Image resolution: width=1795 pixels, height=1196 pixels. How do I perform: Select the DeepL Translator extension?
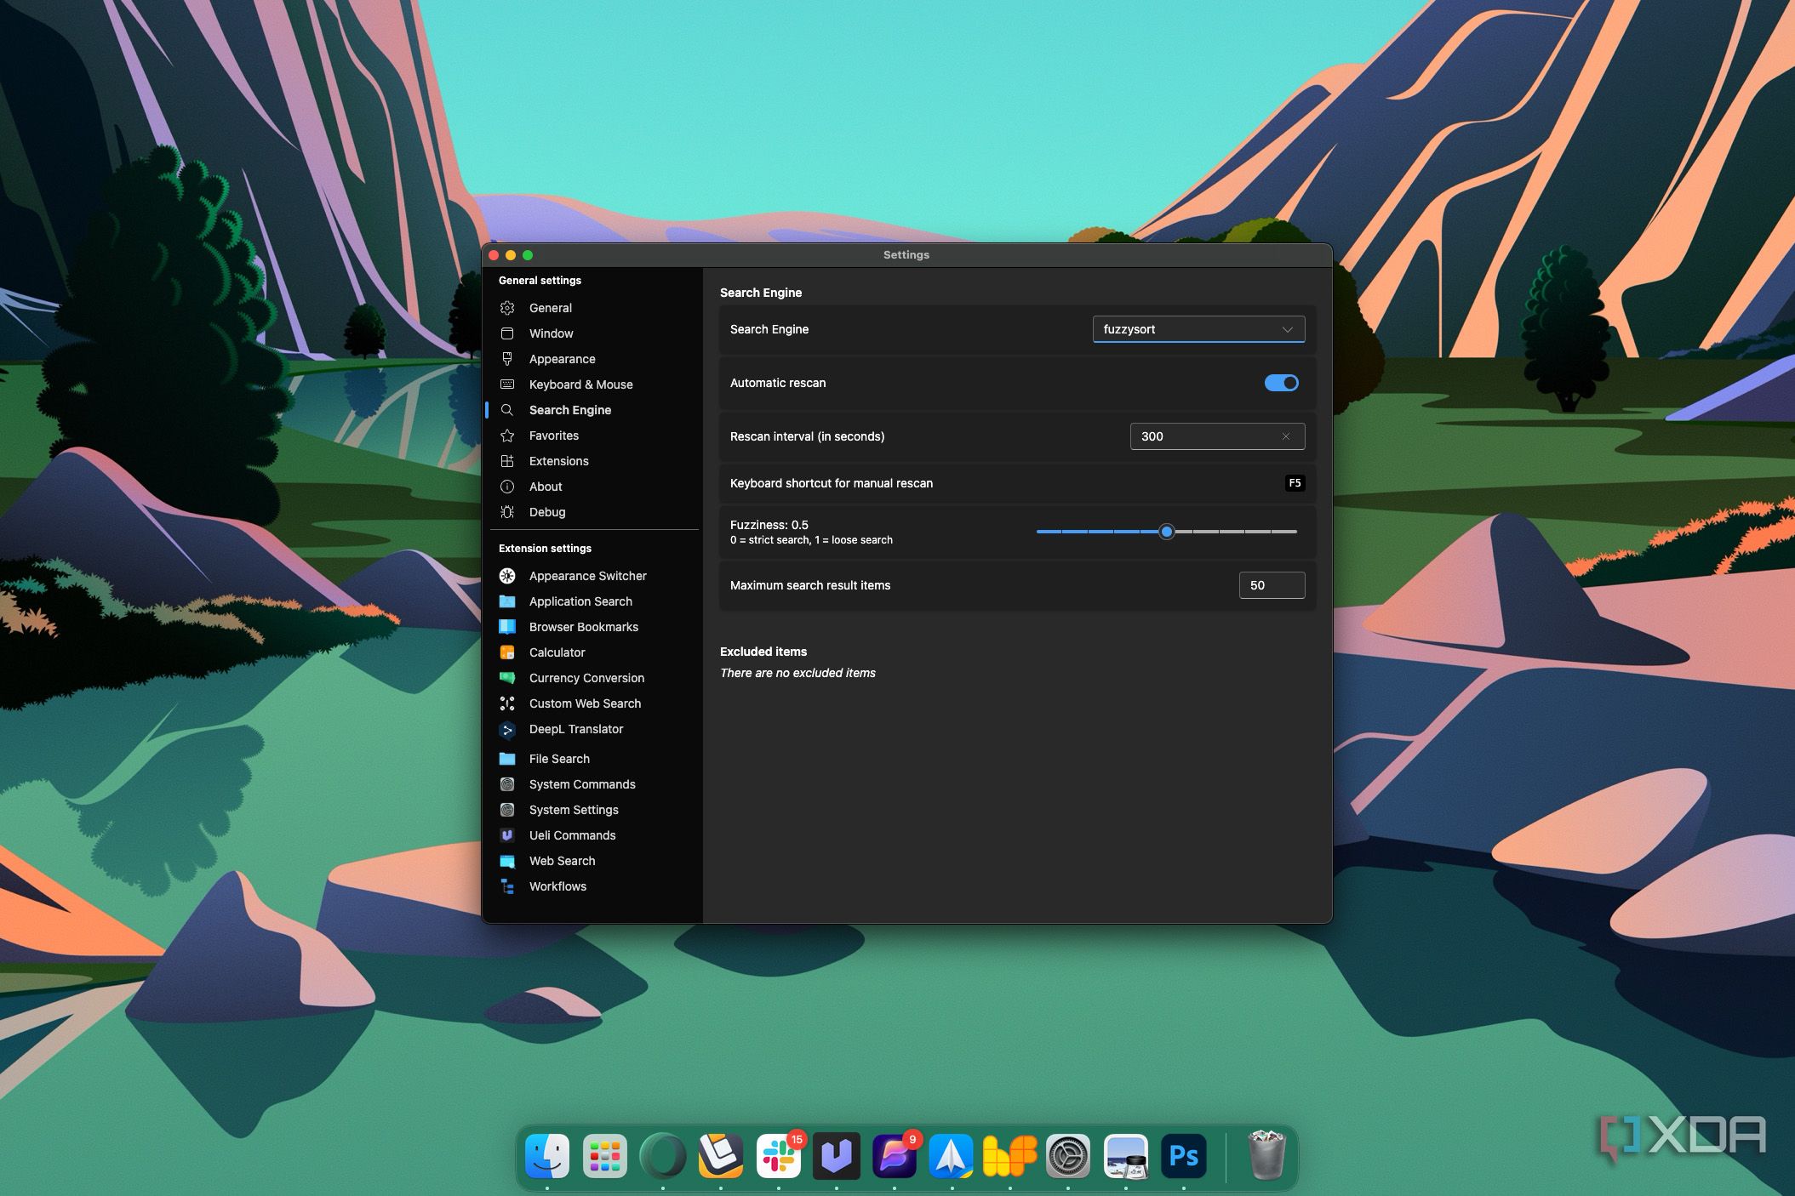click(575, 729)
